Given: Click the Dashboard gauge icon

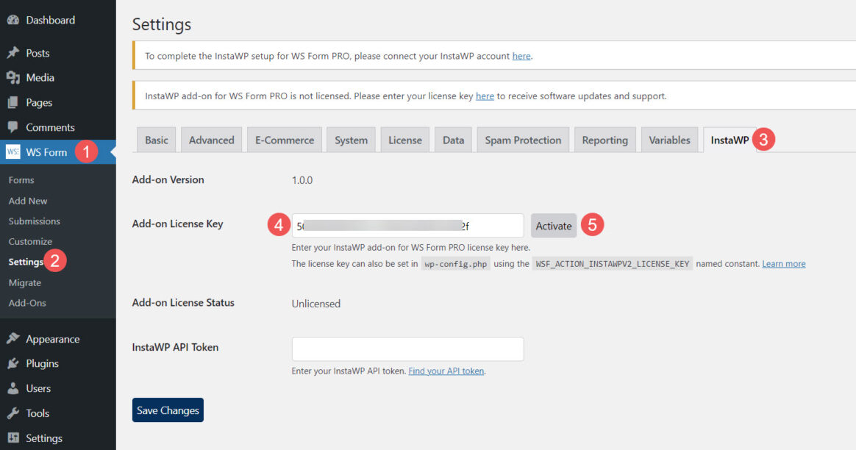Looking at the screenshot, I should (x=13, y=20).
